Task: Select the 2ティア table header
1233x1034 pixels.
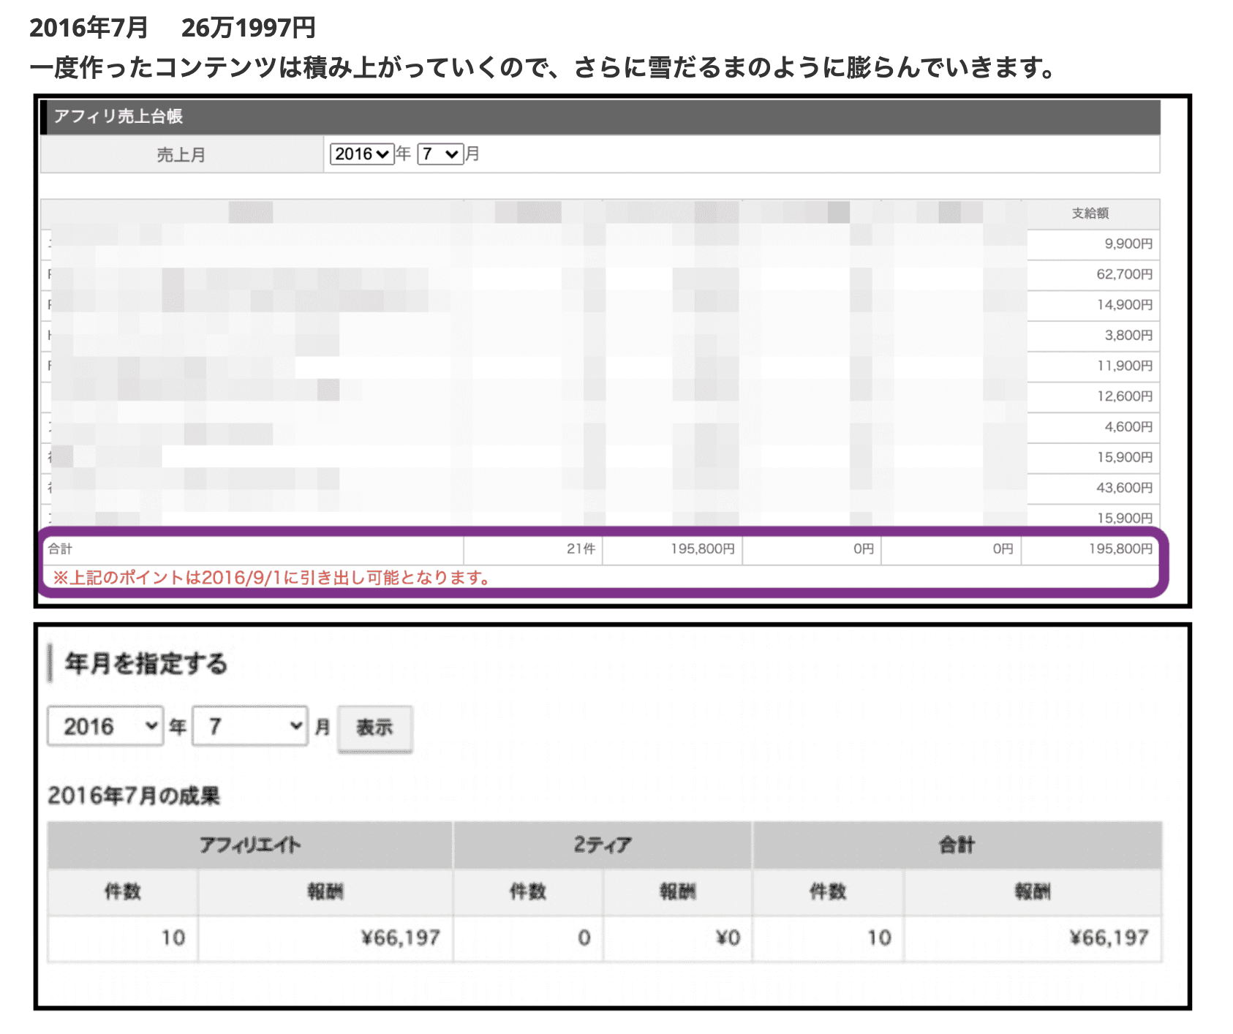Action: (602, 845)
